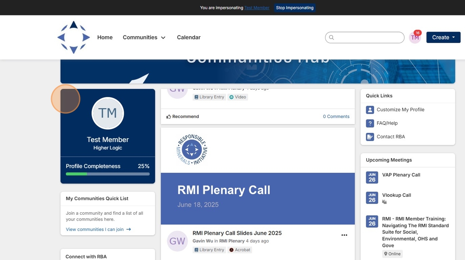Click into the site search field
The width and height of the screenshot is (465, 260).
[x=365, y=37]
